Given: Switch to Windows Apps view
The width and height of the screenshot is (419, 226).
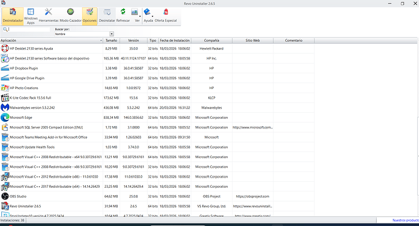Looking at the screenshot, I should [31, 16].
